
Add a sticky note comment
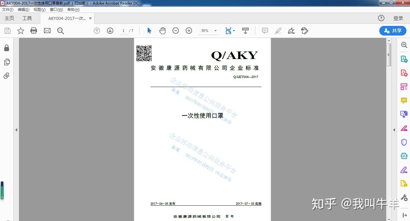tap(265, 31)
